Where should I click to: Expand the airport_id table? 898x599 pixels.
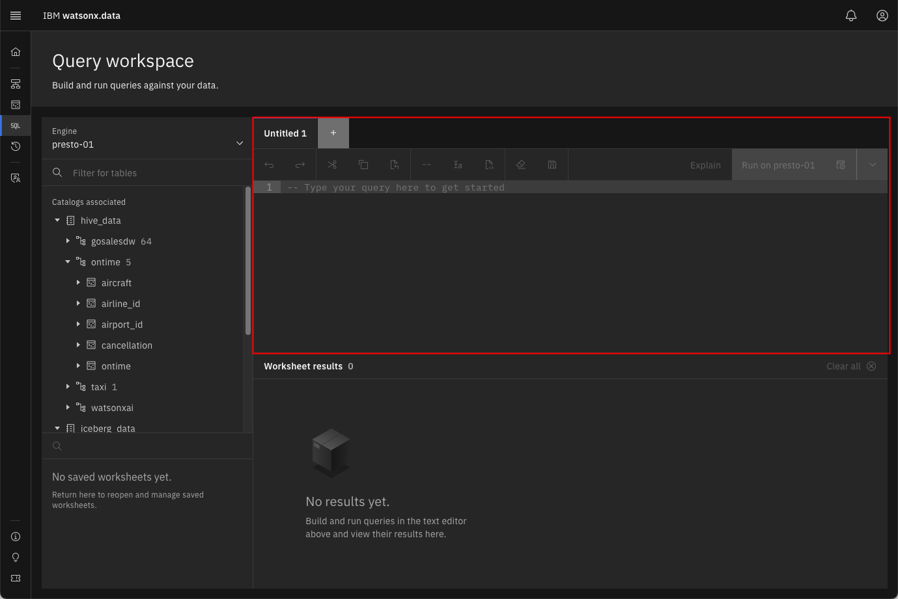click(78, 325)
